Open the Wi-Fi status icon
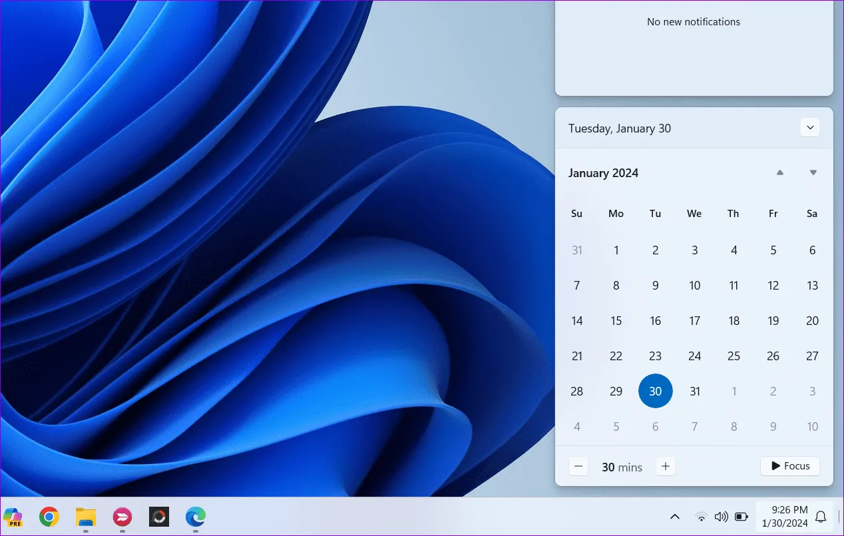Image resolution: width=844 pixels, height=536 pixels. (x=702, y=517)
